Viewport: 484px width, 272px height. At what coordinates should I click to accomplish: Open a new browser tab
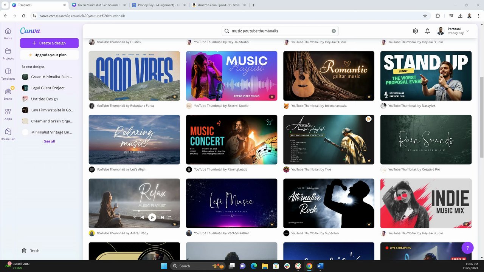coord(253,5)
